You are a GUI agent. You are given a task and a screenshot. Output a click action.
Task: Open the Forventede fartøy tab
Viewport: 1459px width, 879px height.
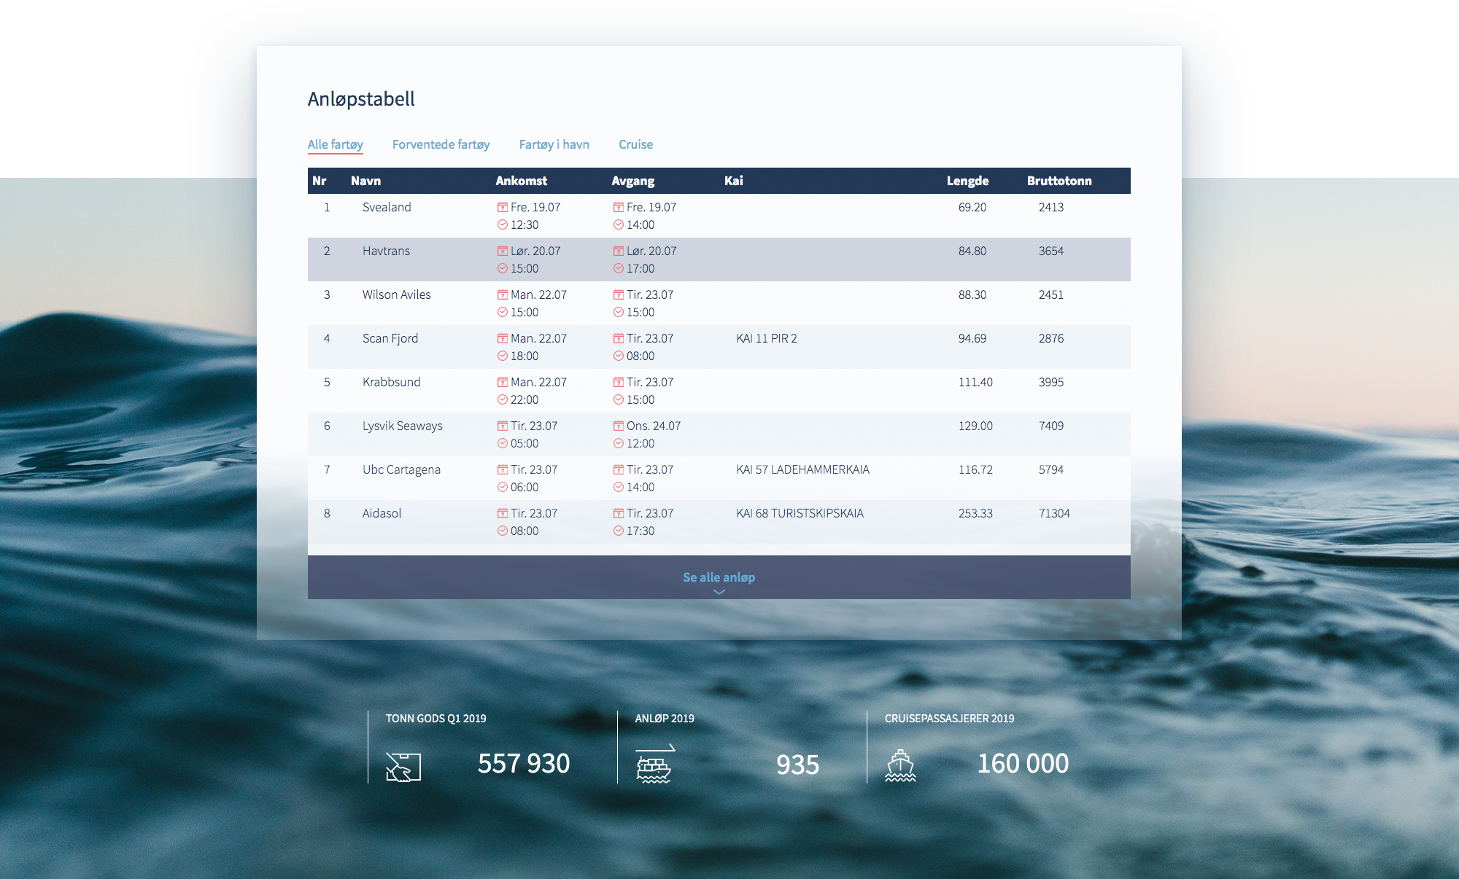(x=441, y=144)
